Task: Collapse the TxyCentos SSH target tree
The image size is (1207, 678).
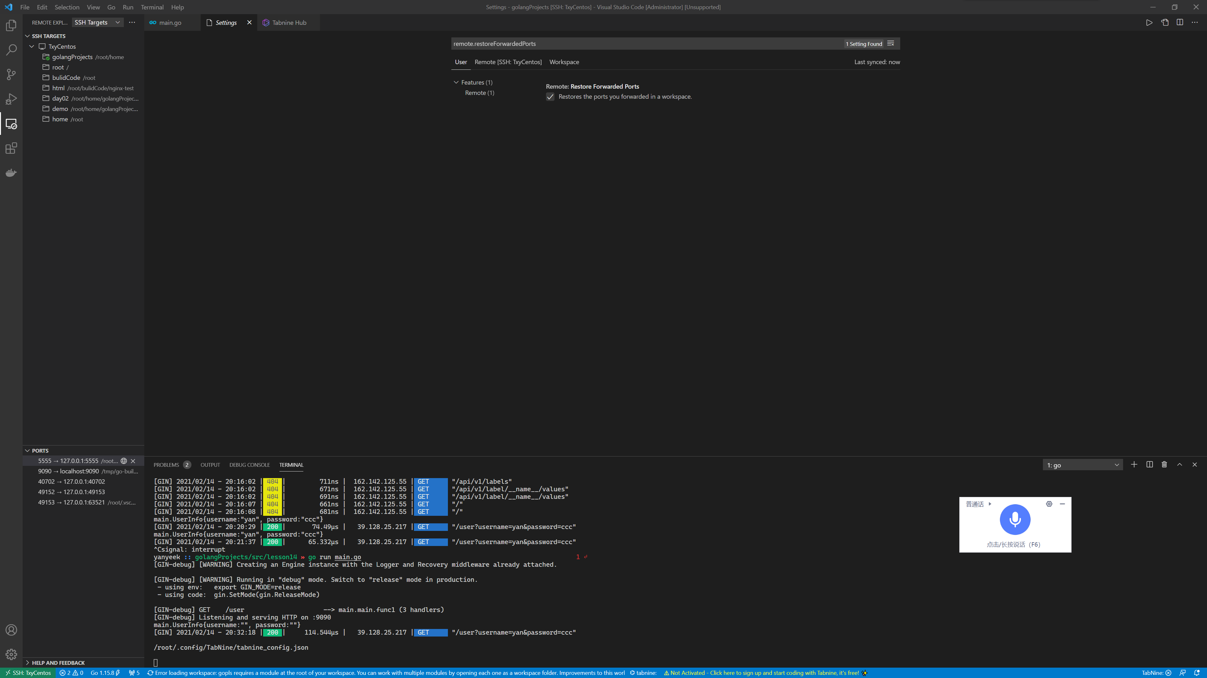Action: 32,47
